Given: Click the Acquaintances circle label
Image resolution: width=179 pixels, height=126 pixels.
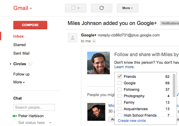Looking at the screenshot, I should 136,109.
